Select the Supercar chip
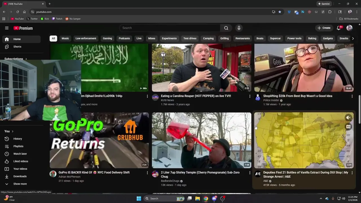The height and width of the screenshot is (203, 361). tap(276, 38)
